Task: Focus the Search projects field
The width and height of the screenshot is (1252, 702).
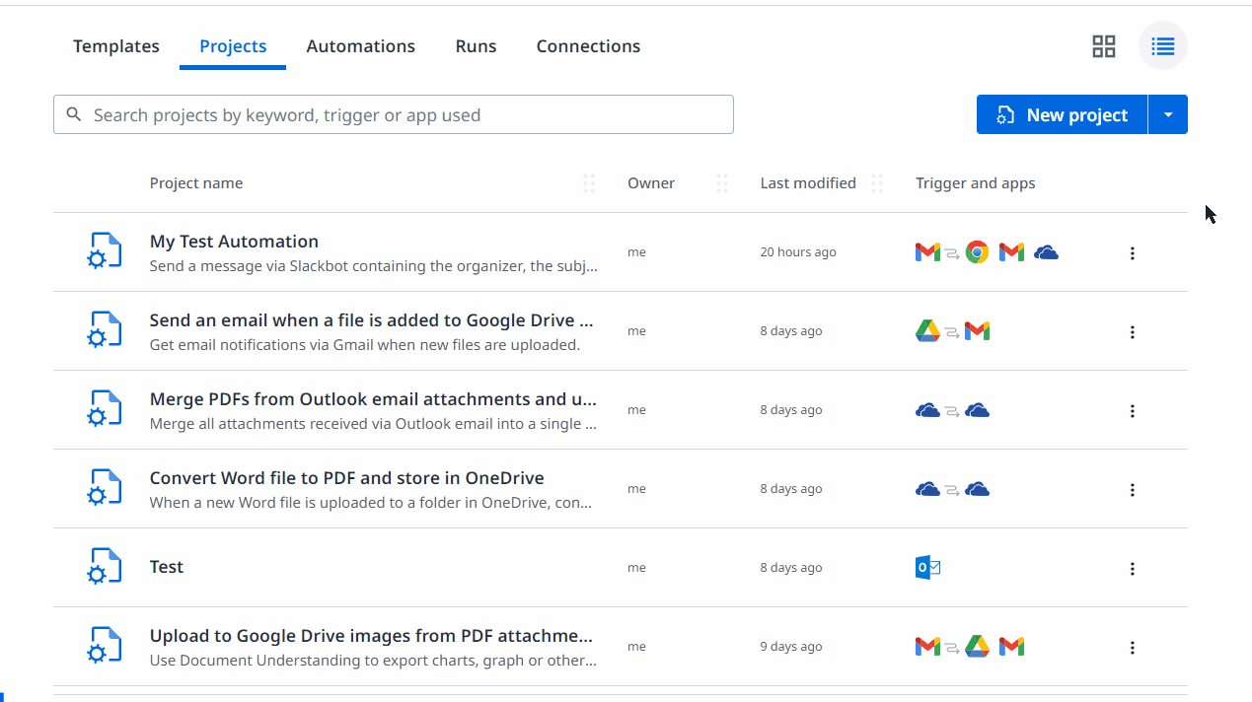Action: [x=394, y=114]
